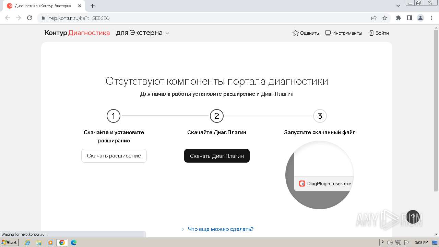Click the Скачать расширение button

coord(114,156)
